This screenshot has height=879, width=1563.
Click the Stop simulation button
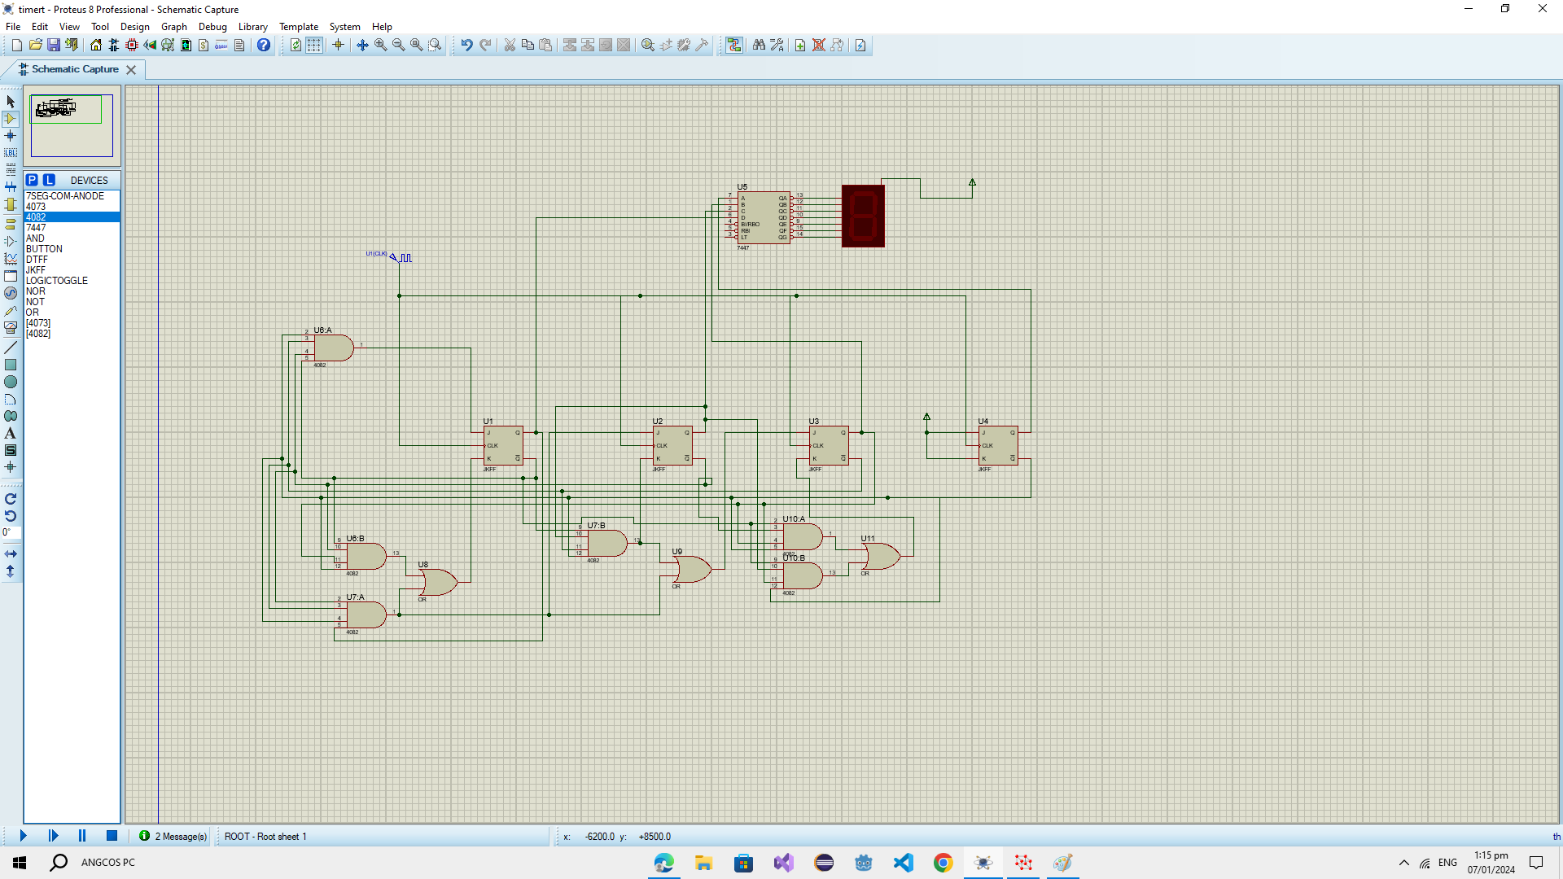112,836
